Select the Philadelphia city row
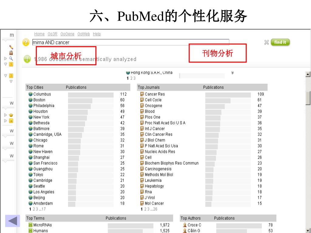311x233 pixels. tap(78, 105)
